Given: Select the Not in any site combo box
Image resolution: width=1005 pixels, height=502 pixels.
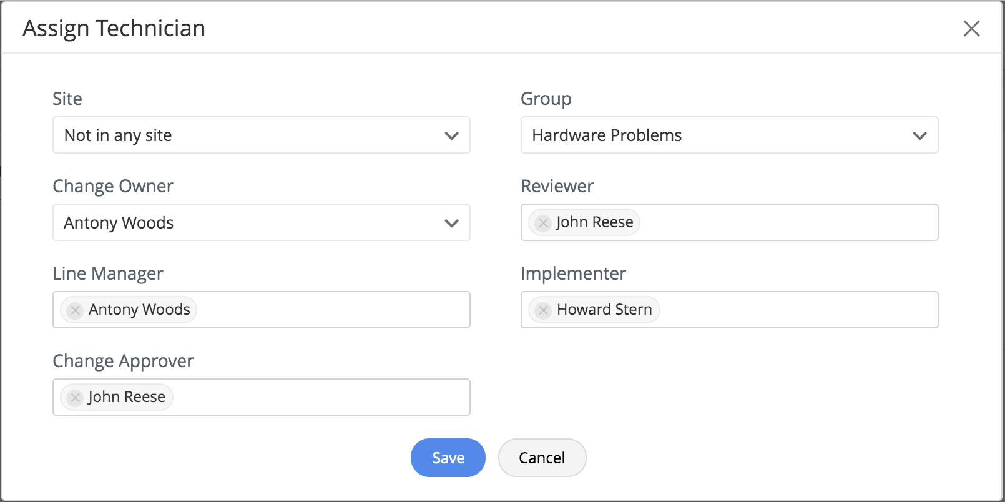Looking at the screenshot, I should (262, 135).
